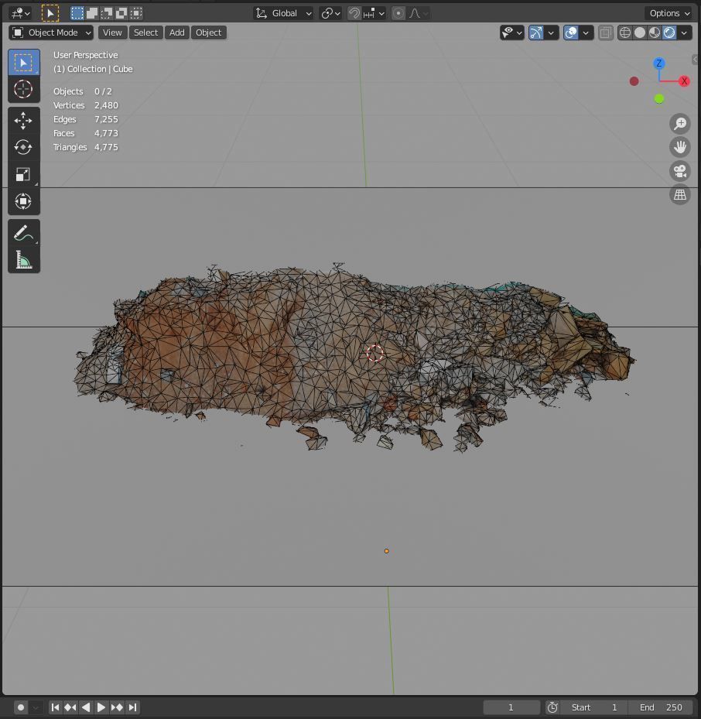Jump to previous keyframe
This screenshot has width=701, height=719.
(70, 707)
